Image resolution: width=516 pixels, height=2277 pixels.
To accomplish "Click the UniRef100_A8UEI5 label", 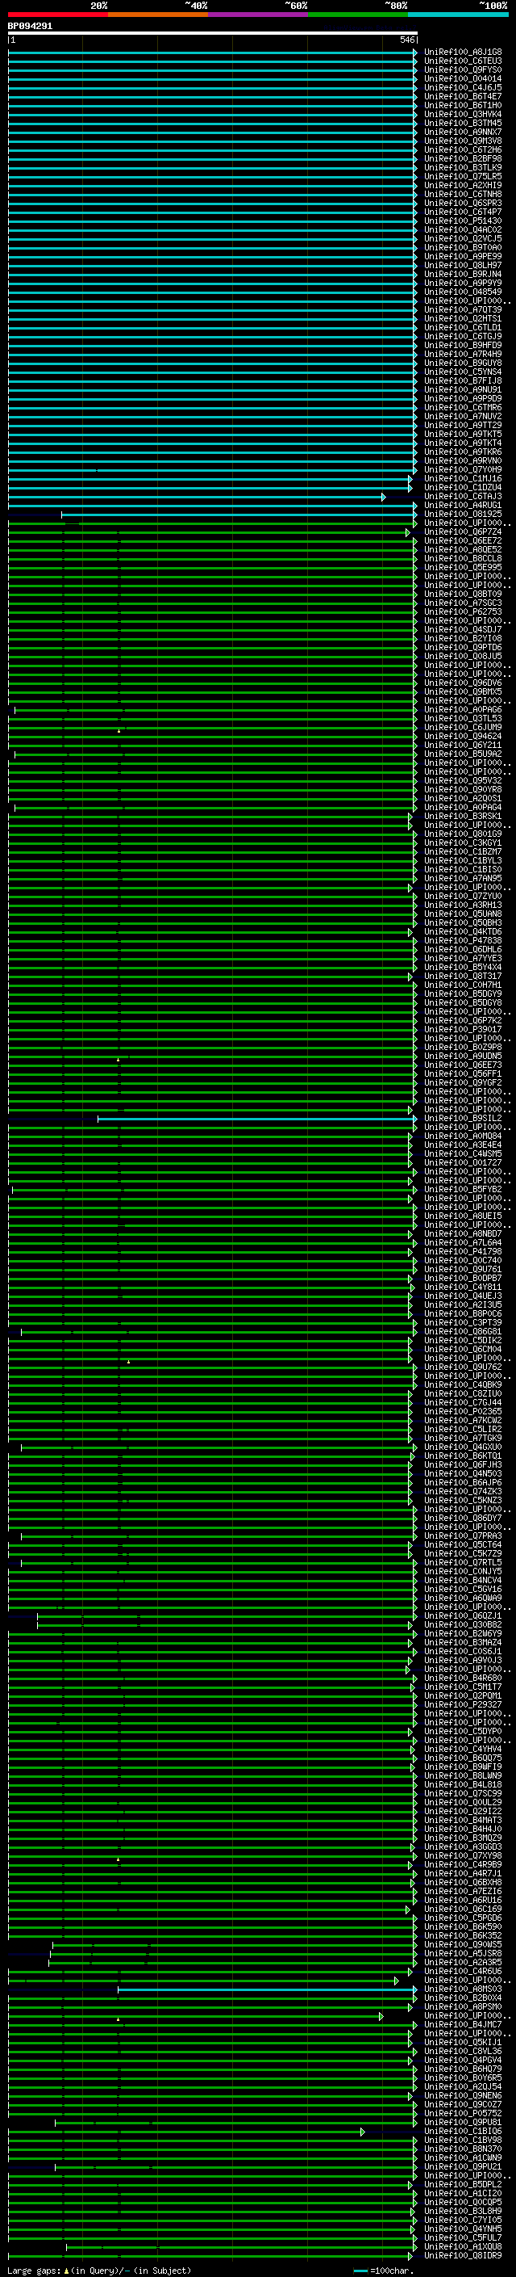I will click(463, 1216).
